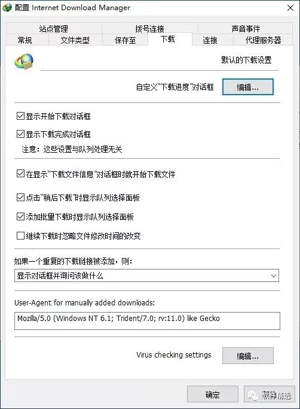Screen dimensions: 300x409
Task: Switch to 站点管理 tab
Action: (x=54, y=28)
